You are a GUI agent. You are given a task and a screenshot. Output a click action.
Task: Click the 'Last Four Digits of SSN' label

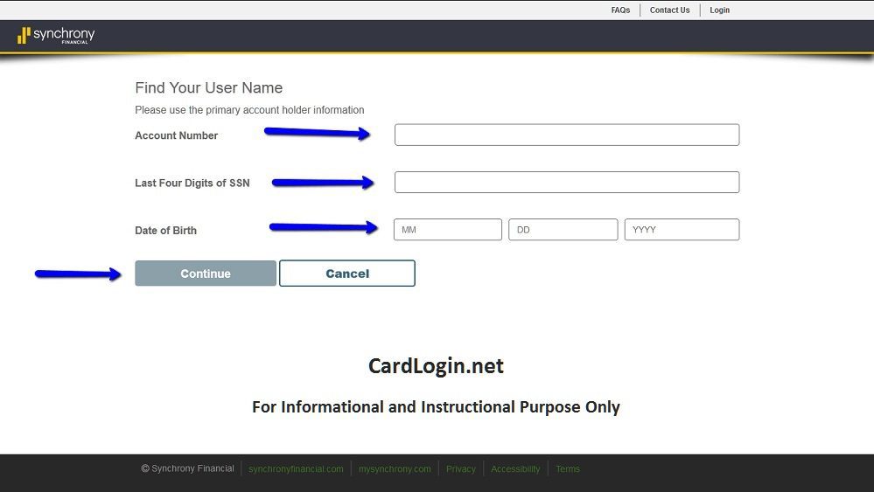pos(192,184)
